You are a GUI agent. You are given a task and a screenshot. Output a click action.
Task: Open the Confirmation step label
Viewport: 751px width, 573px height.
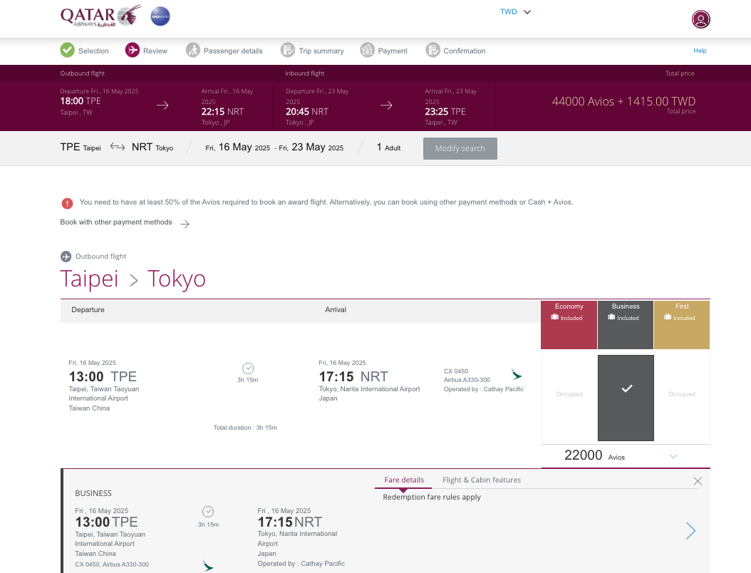point(464,51)
